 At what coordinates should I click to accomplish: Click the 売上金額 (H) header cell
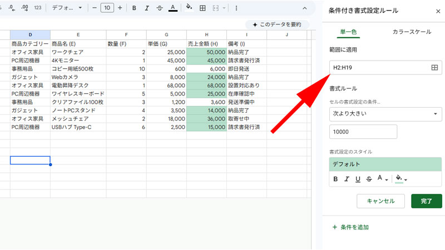pyautogui.click(x=206, y=44)
